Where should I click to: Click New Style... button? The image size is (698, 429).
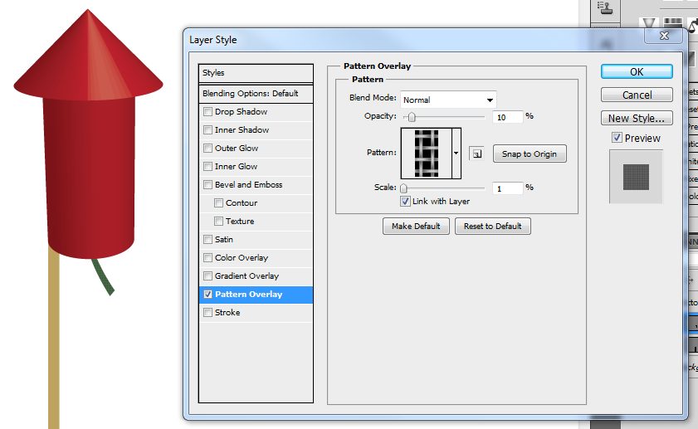637,118
